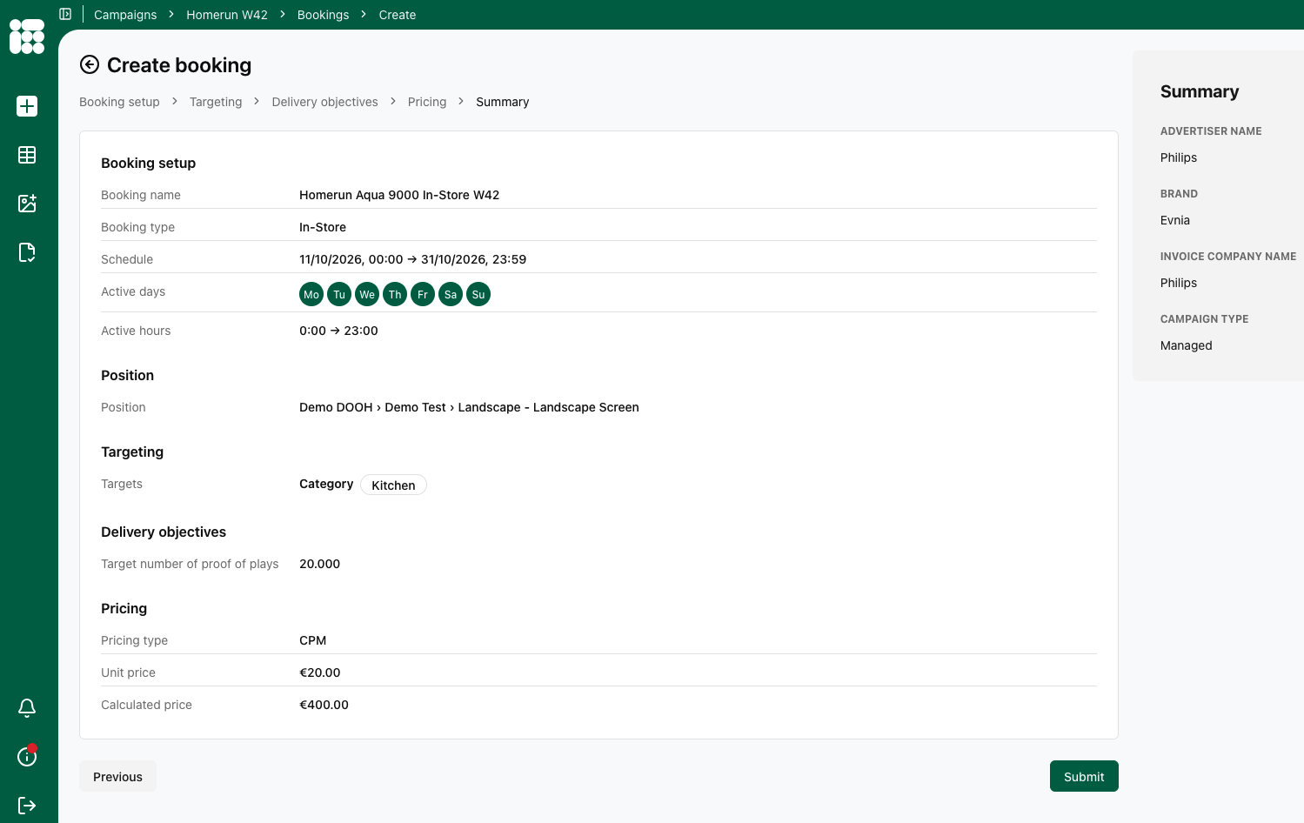Click the In-Store booking type value
The width and height of the screenshot is (1304, 823).
(323, 227)
